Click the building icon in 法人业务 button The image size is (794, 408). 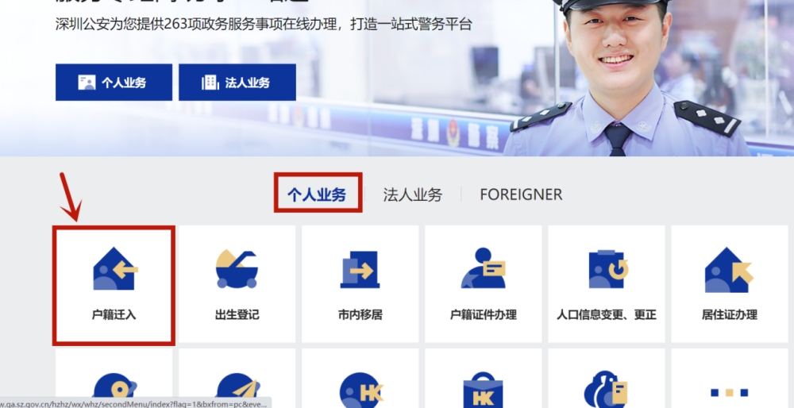210,82
